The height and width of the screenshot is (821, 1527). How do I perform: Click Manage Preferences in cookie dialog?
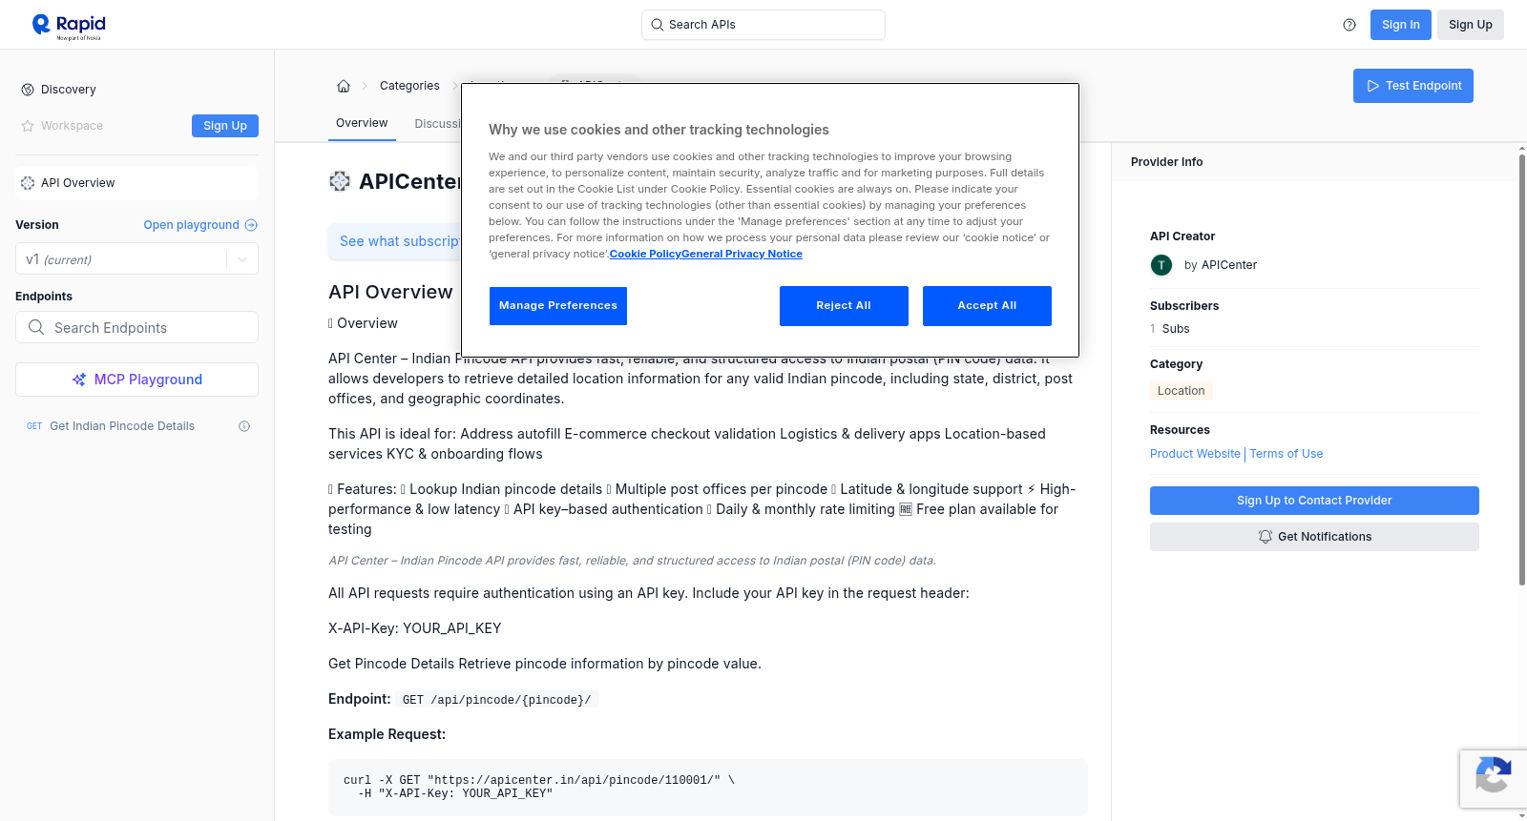pyautogui.click(x=558, y=306)
